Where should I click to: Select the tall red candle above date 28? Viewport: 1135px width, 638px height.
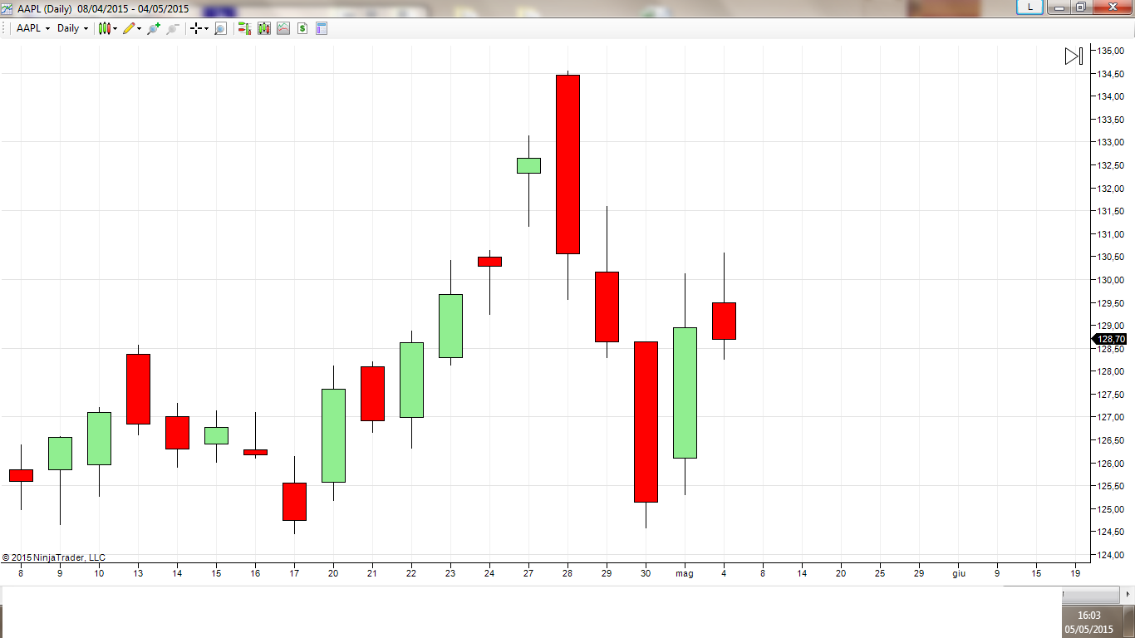click(x=567, y=164)
